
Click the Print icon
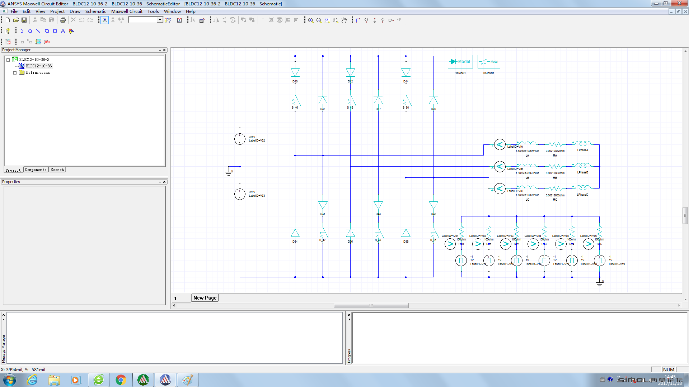click(62, 20)
